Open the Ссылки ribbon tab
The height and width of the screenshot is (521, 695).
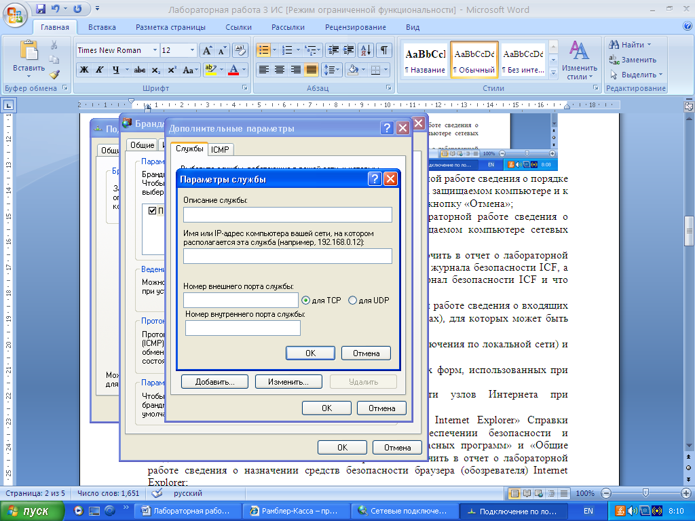[238, 27]
